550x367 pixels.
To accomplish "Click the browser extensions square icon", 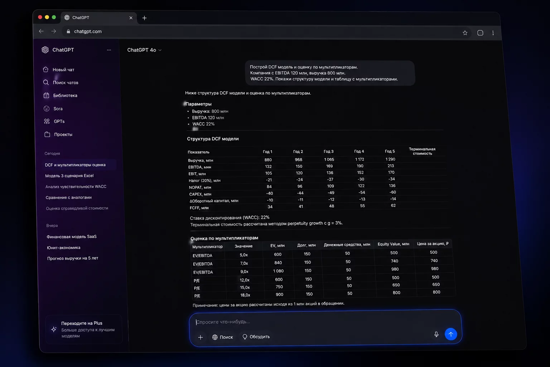I will pos(480,33).
